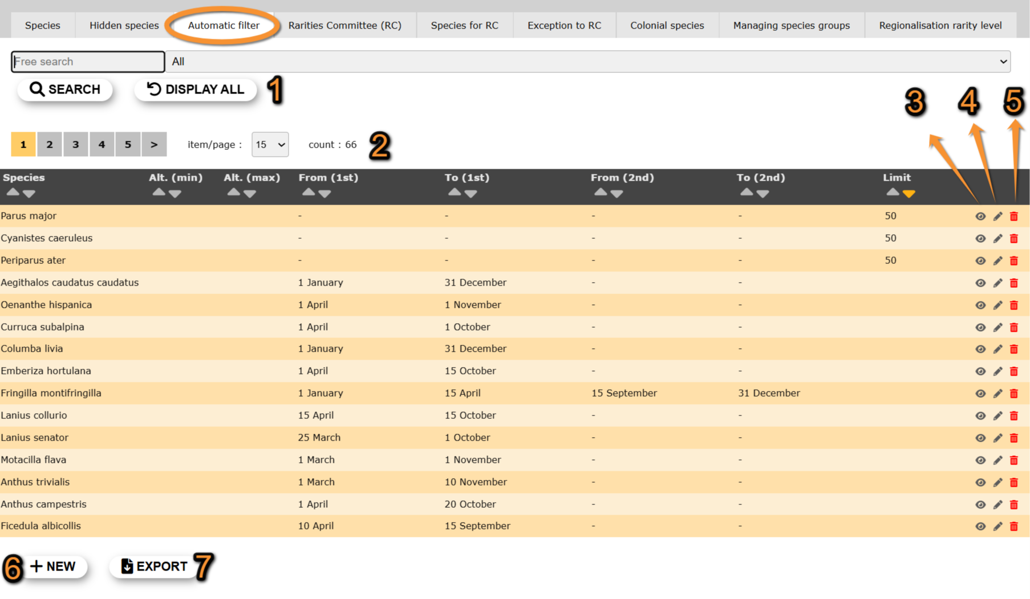
Task: Sort Limit column descending with orange arrow
Action: click(909, 194)
